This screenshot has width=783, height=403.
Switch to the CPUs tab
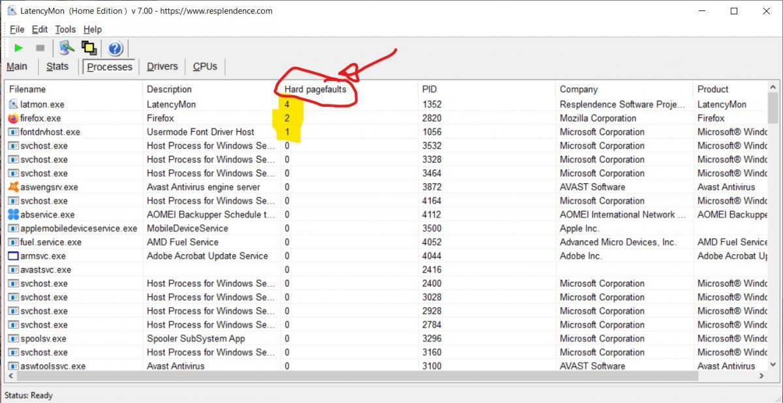click(x=205, y=67)
